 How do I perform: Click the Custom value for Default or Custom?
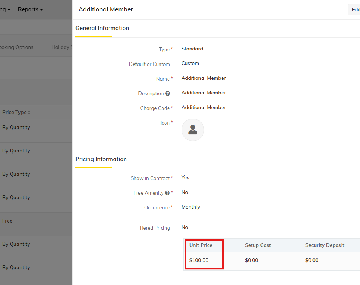pyautogui.click(x=190, y=64)
